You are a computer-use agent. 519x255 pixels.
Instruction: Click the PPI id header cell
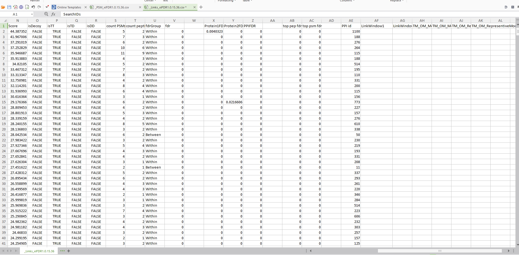coord(351,26)
